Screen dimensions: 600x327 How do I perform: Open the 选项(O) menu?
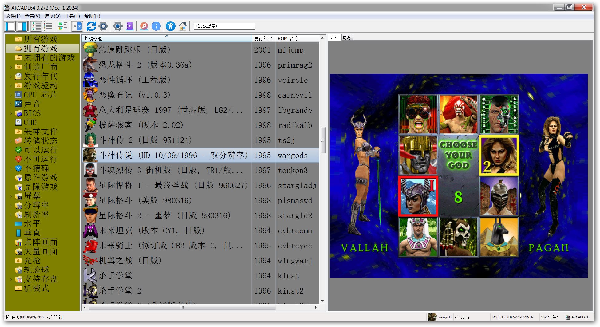pos(52,16)
